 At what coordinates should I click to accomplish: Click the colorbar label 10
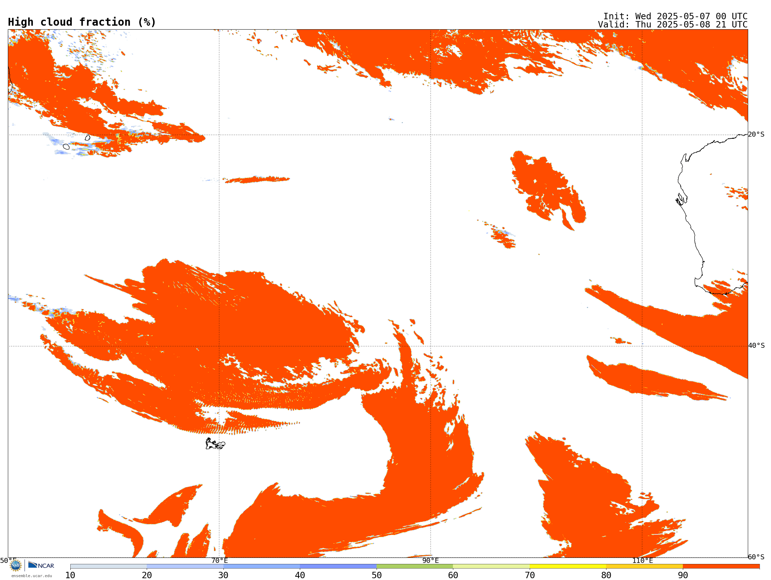tap(70, 575)
